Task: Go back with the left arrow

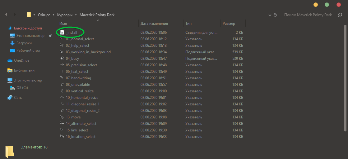Action: click(x=6, y=15)
